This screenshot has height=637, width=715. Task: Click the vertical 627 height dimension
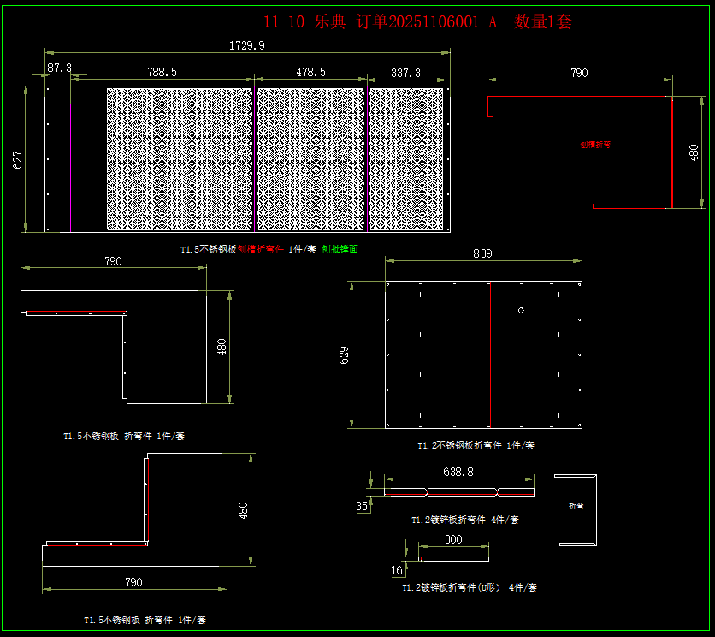(18, 159)
